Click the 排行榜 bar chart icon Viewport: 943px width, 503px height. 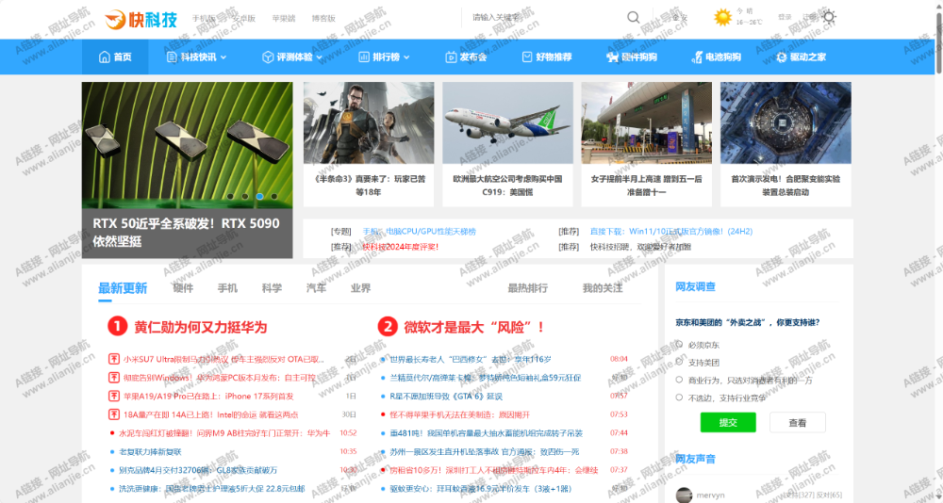click(364, 57)
